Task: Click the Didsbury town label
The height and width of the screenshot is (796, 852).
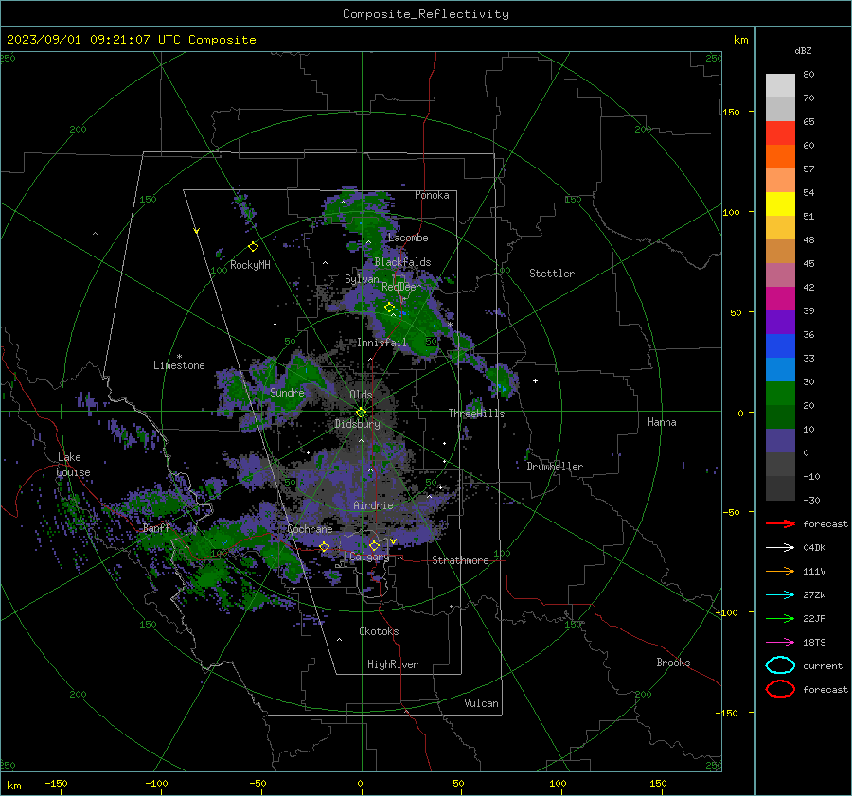Action: [x=358, y=424]
